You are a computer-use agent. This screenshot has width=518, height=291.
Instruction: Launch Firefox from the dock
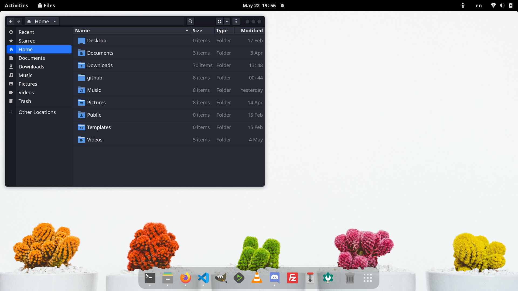click(x=185, y=278)
